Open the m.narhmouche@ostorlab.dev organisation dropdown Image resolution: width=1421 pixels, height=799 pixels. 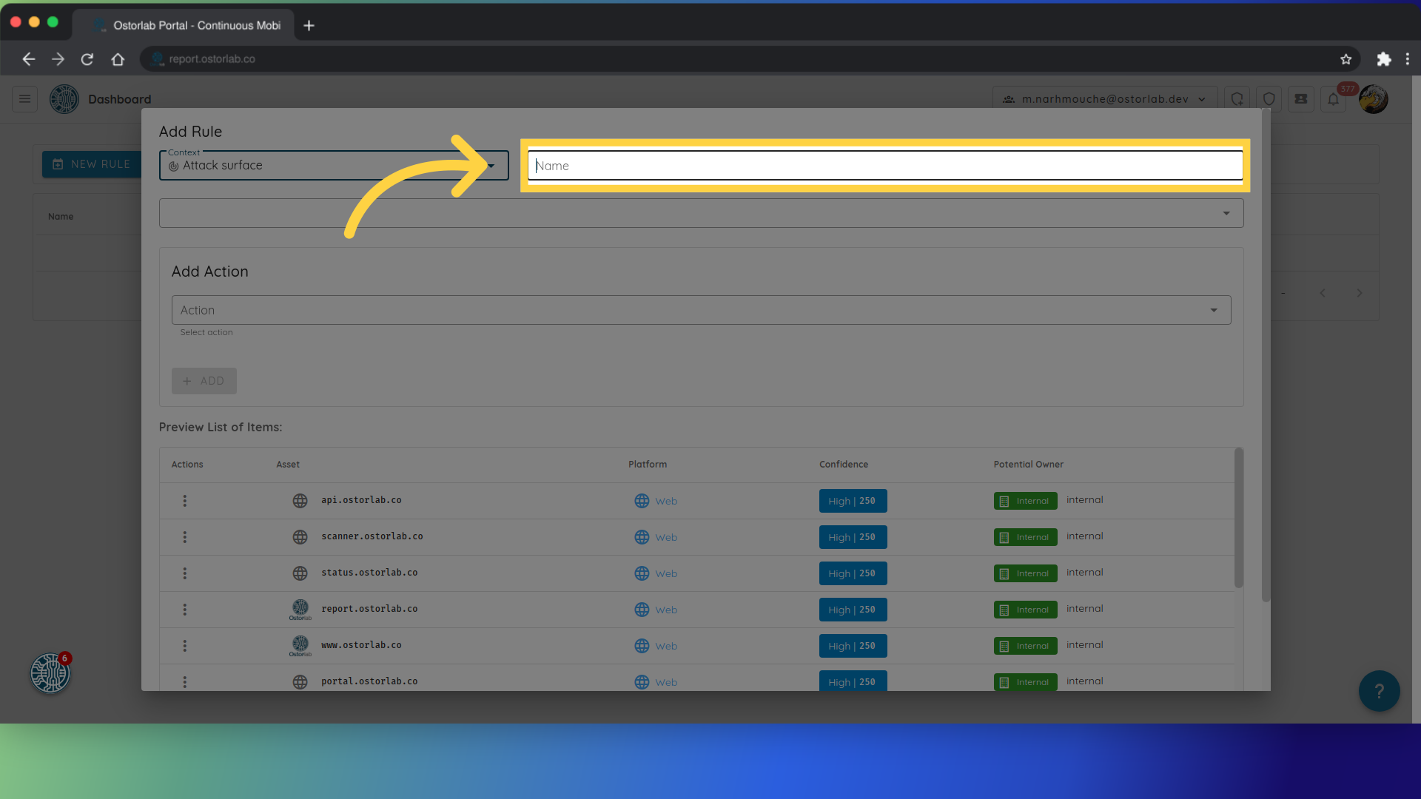coord(1106,99)
